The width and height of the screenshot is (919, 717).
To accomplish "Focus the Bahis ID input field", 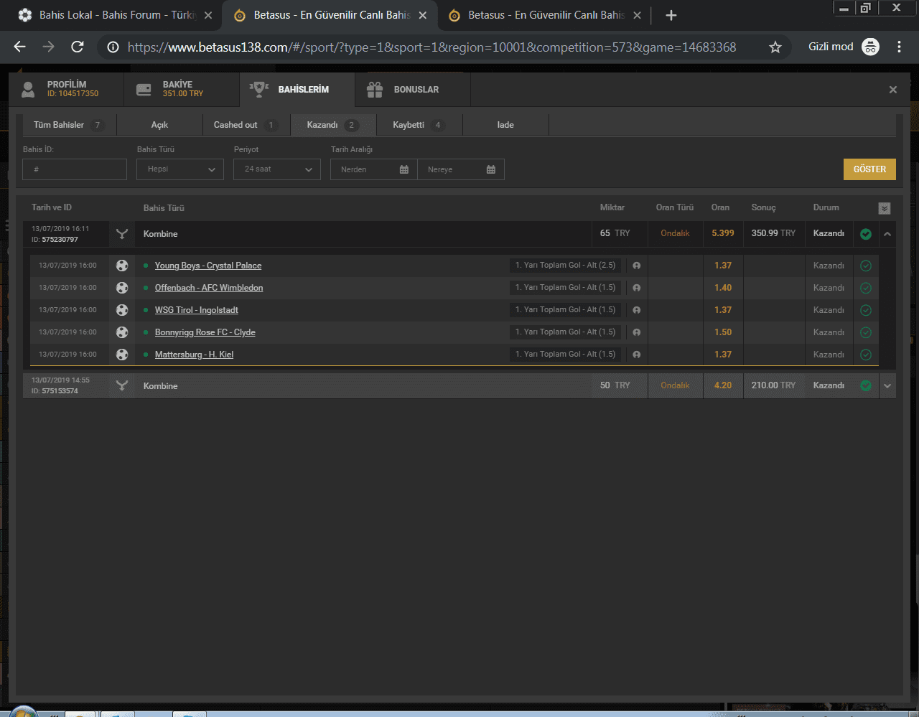I will point(75,169).
